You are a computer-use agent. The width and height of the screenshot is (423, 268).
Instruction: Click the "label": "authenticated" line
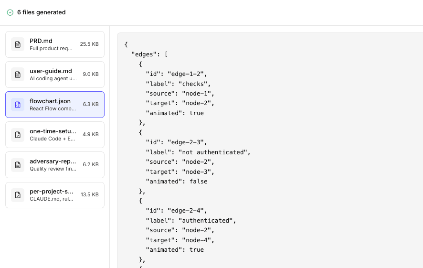pos(191,221)
